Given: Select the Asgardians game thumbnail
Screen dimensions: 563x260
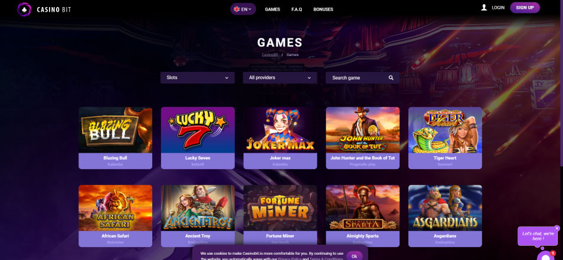Looking at the screenshot, I should [x=445, y=208].
